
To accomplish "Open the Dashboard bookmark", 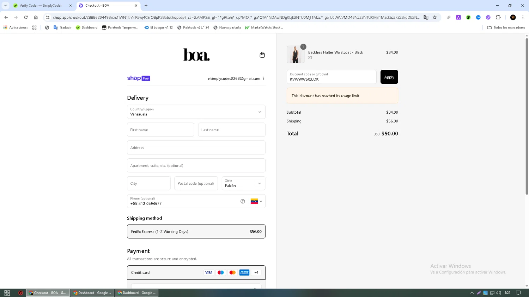I will tap(87, 27).
